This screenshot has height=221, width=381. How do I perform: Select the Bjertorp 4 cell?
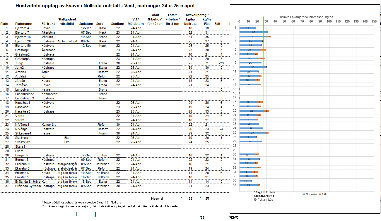(x=22, y=28)
